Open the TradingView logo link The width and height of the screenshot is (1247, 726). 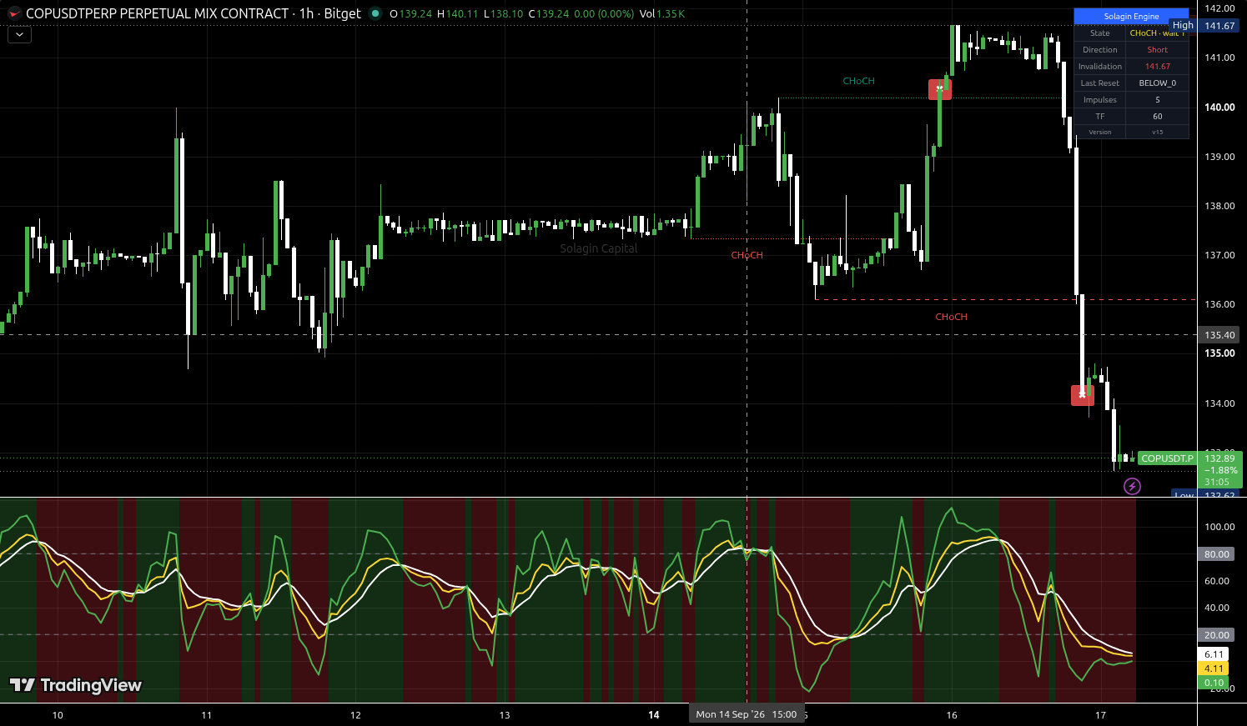76,685
